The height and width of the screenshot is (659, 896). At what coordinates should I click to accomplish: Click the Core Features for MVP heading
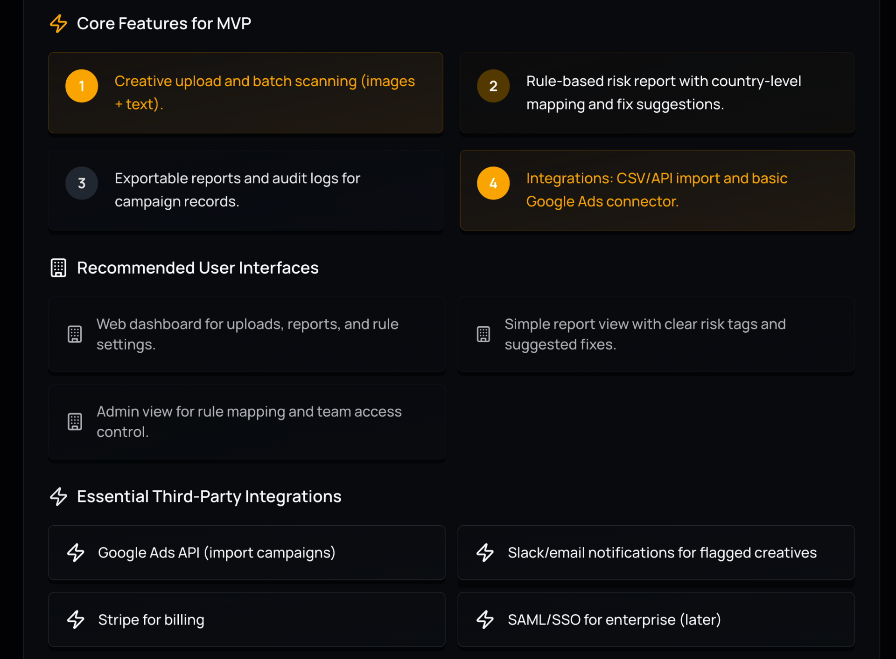[164, 23]
